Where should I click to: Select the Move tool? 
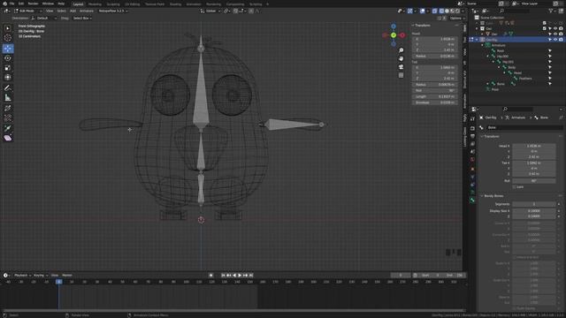(x=8, y=49)
